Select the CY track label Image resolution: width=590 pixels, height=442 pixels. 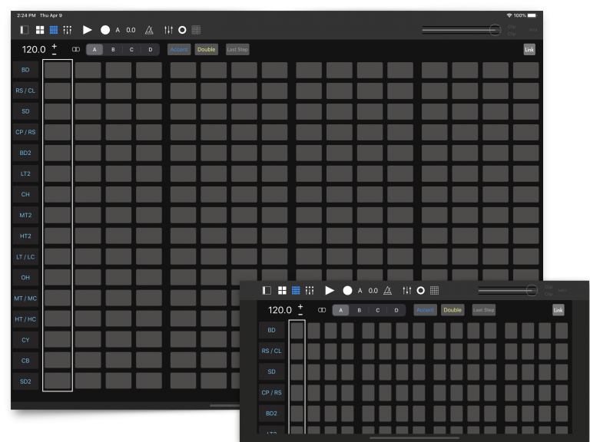coord(25,340)
